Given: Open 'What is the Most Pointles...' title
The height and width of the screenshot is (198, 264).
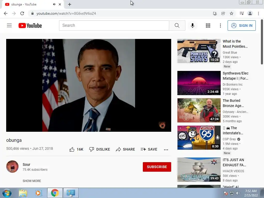Looking at the screenshot, I should (x=235, y=44).
